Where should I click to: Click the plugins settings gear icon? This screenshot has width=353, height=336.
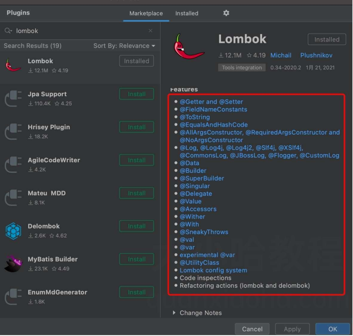pyautogui.click(x=226, y=13)
